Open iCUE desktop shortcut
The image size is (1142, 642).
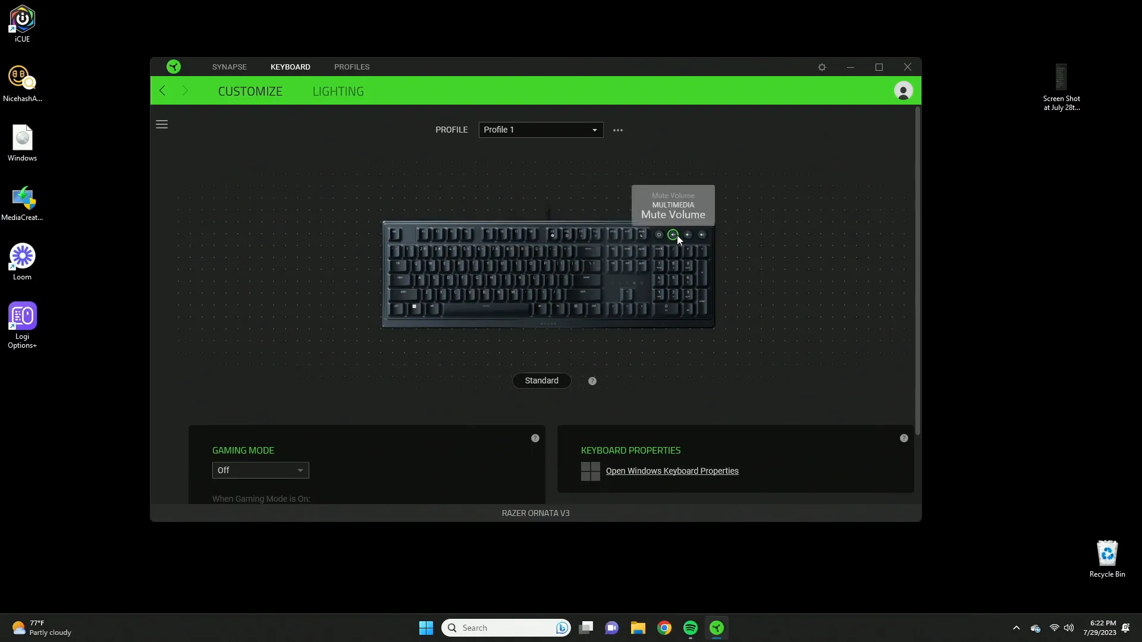22,24
